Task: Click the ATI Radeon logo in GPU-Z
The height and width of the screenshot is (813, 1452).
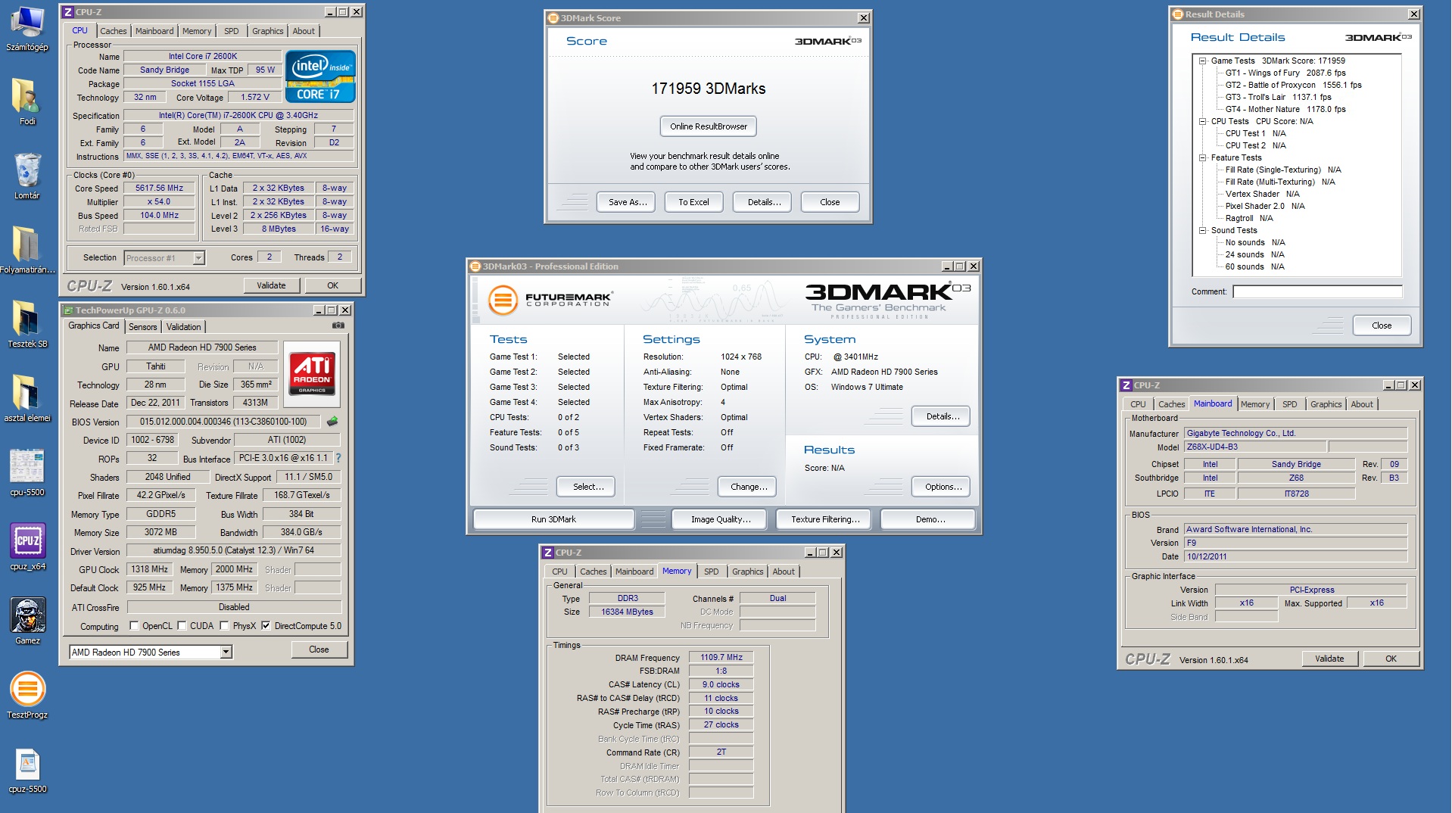Action: pyautogui.click(x=312, y=374)
